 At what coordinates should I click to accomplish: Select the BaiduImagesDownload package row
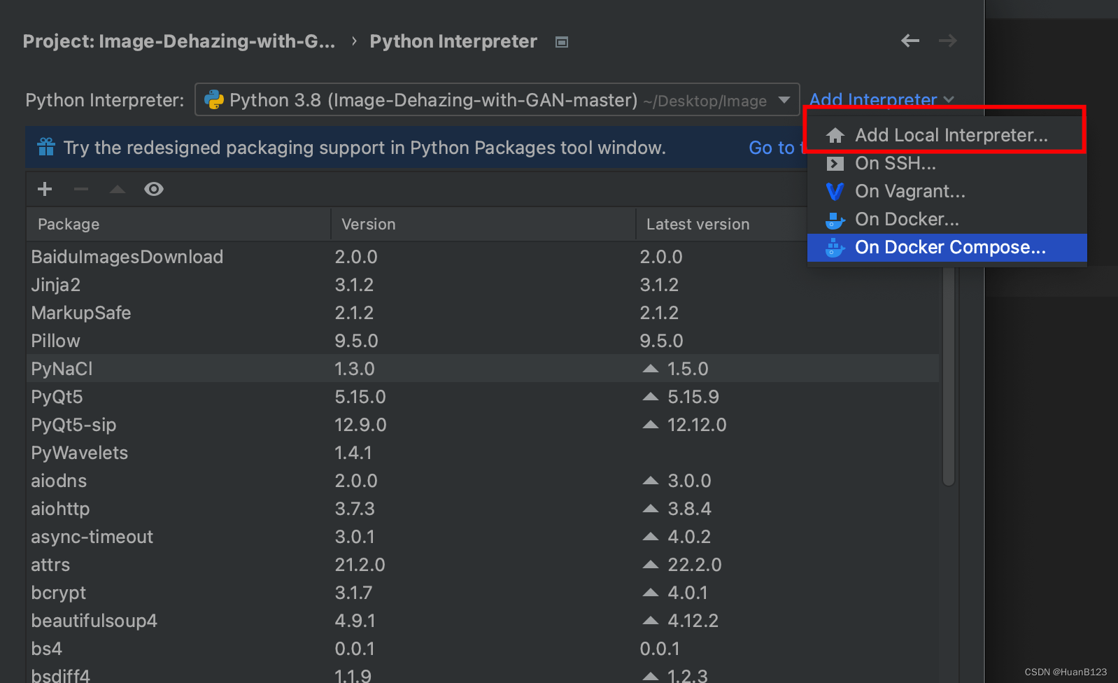tap(483, 257)
